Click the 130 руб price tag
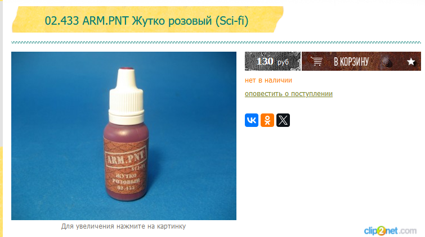The height and width of the screenshot is (237, 425). [272, 61]
